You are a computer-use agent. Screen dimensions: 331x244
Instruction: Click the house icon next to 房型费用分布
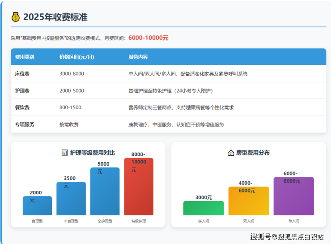(231, 153)
